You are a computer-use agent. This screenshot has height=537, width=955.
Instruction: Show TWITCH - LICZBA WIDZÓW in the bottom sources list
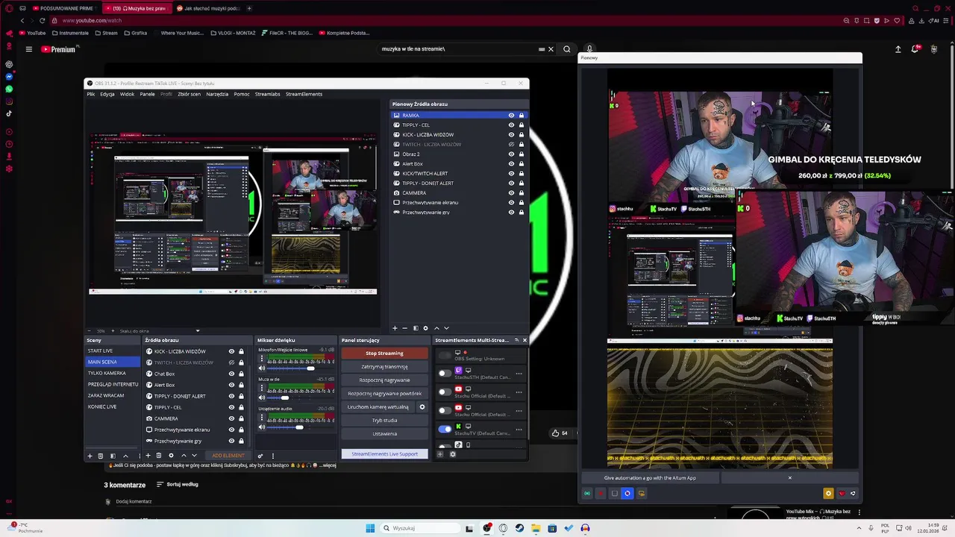pyautogui.click(x=231, y=362)
